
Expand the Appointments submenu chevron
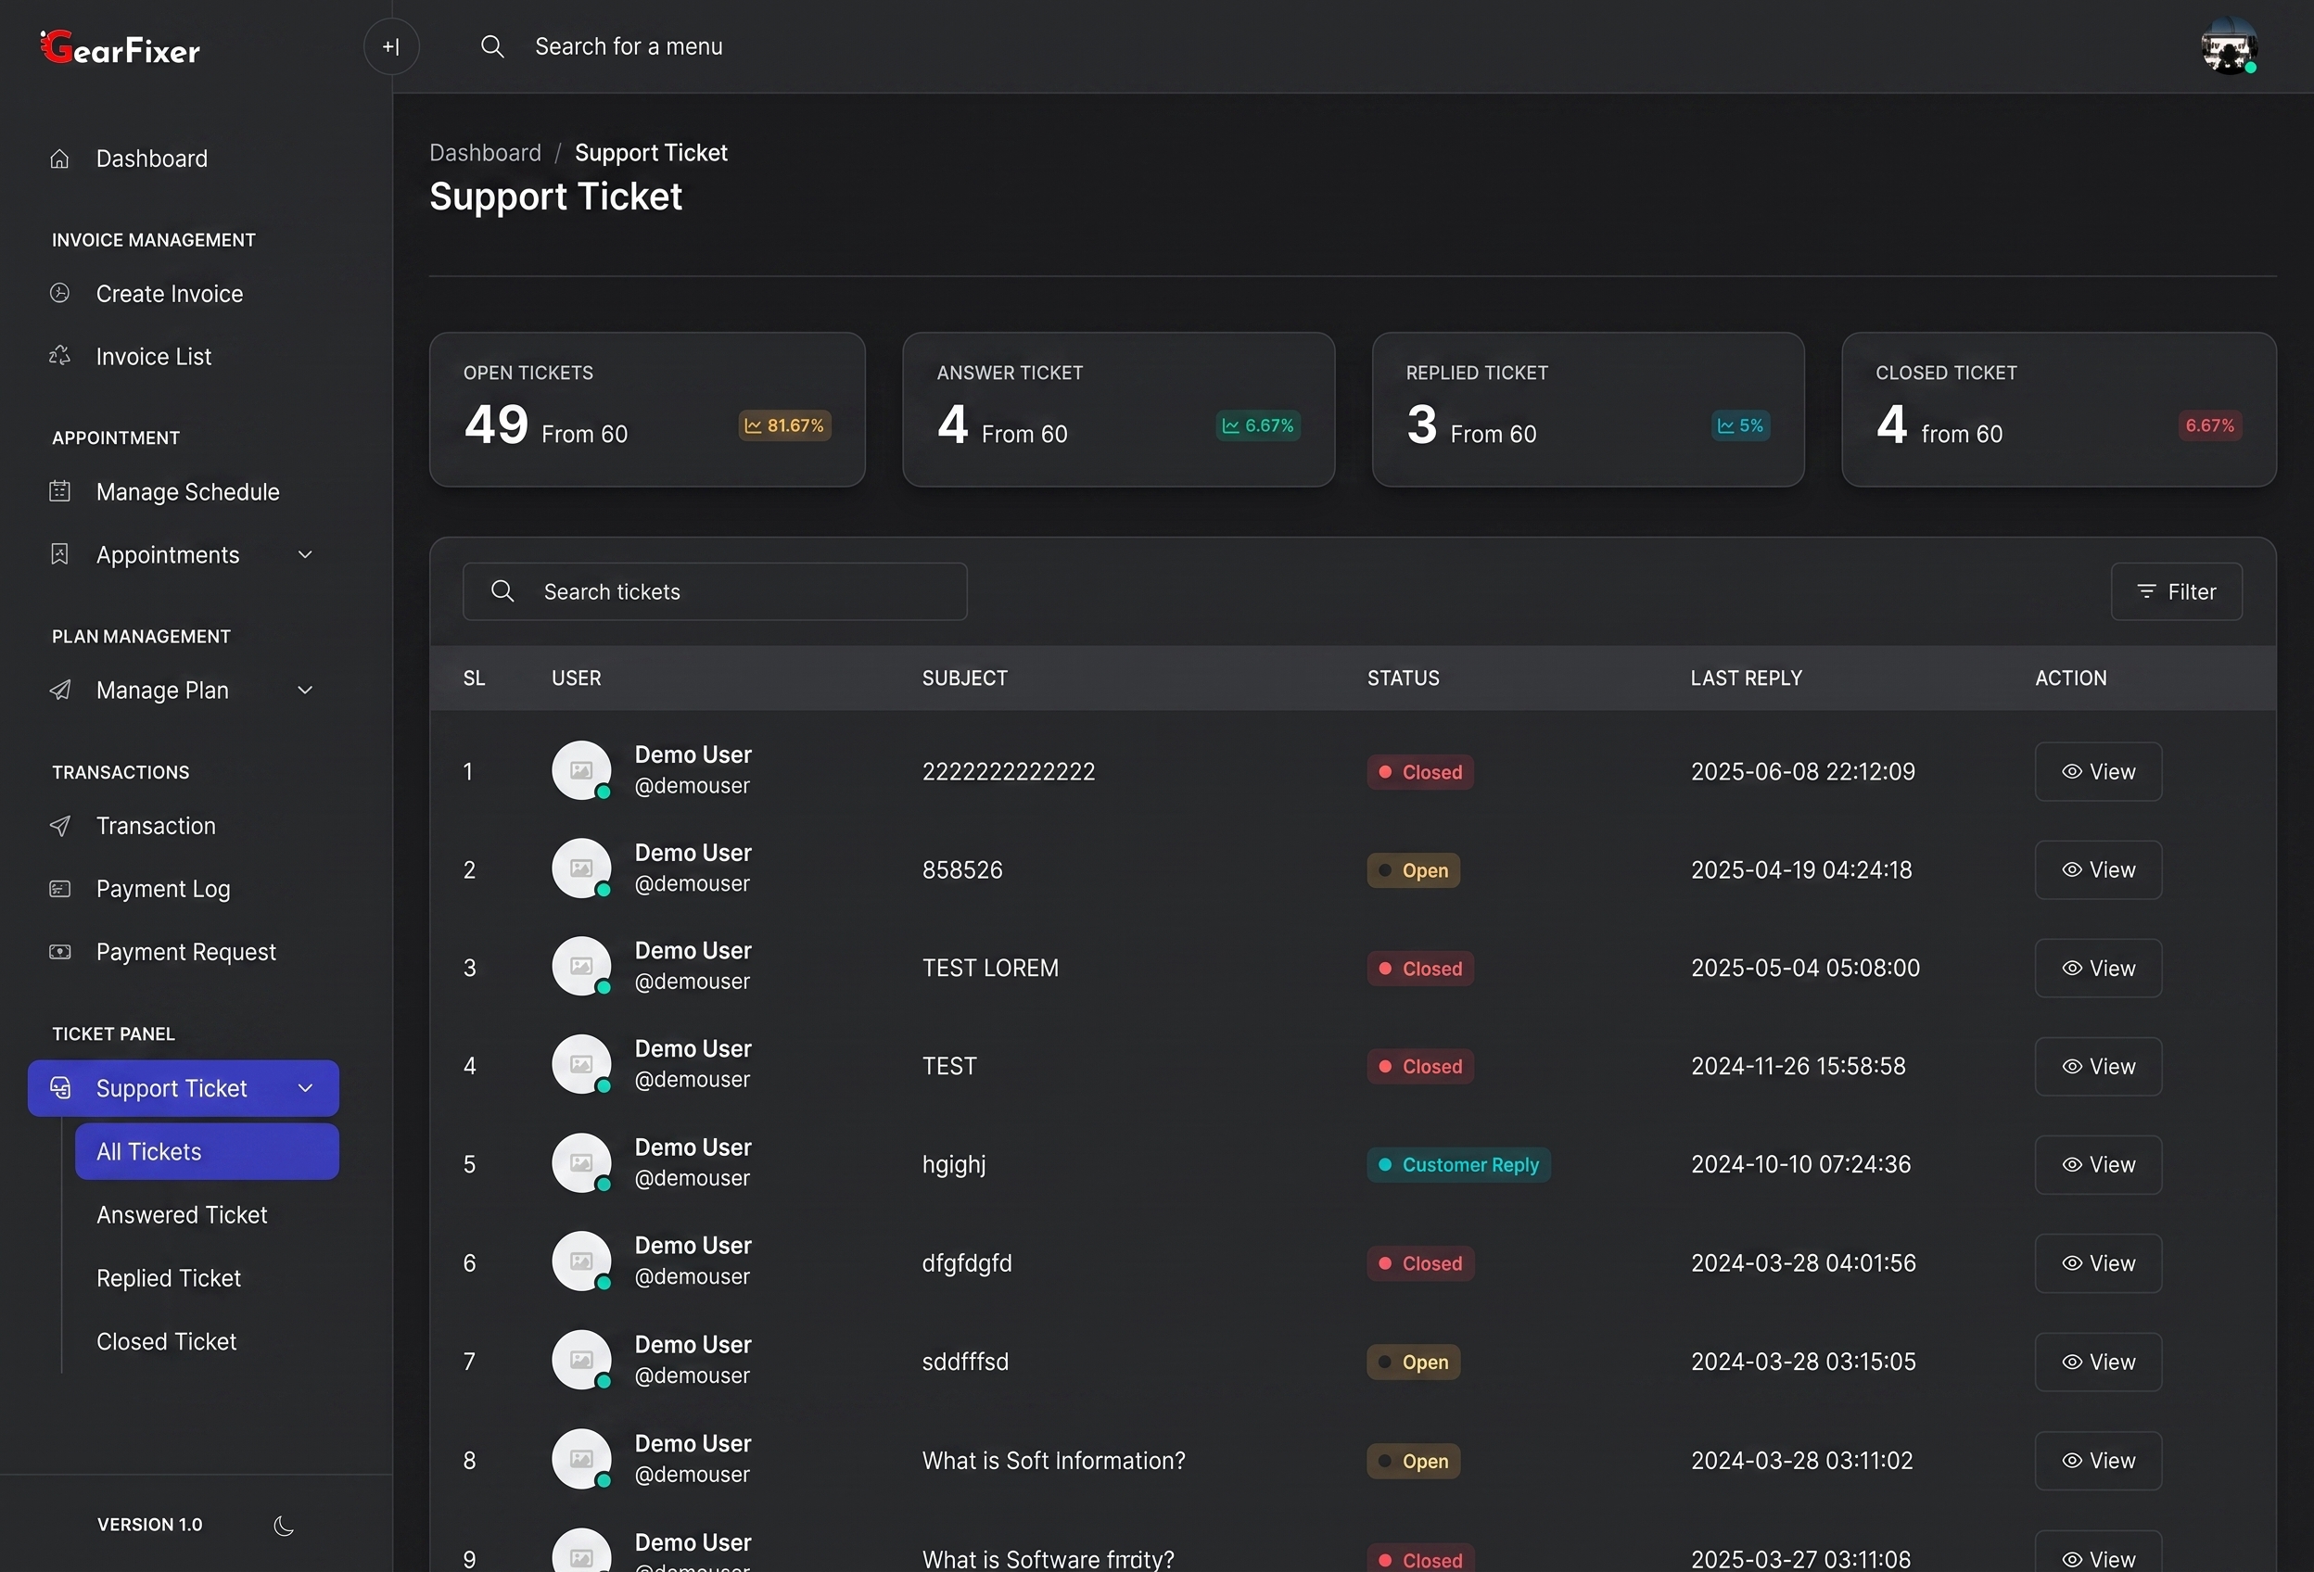tap(306, 554)
